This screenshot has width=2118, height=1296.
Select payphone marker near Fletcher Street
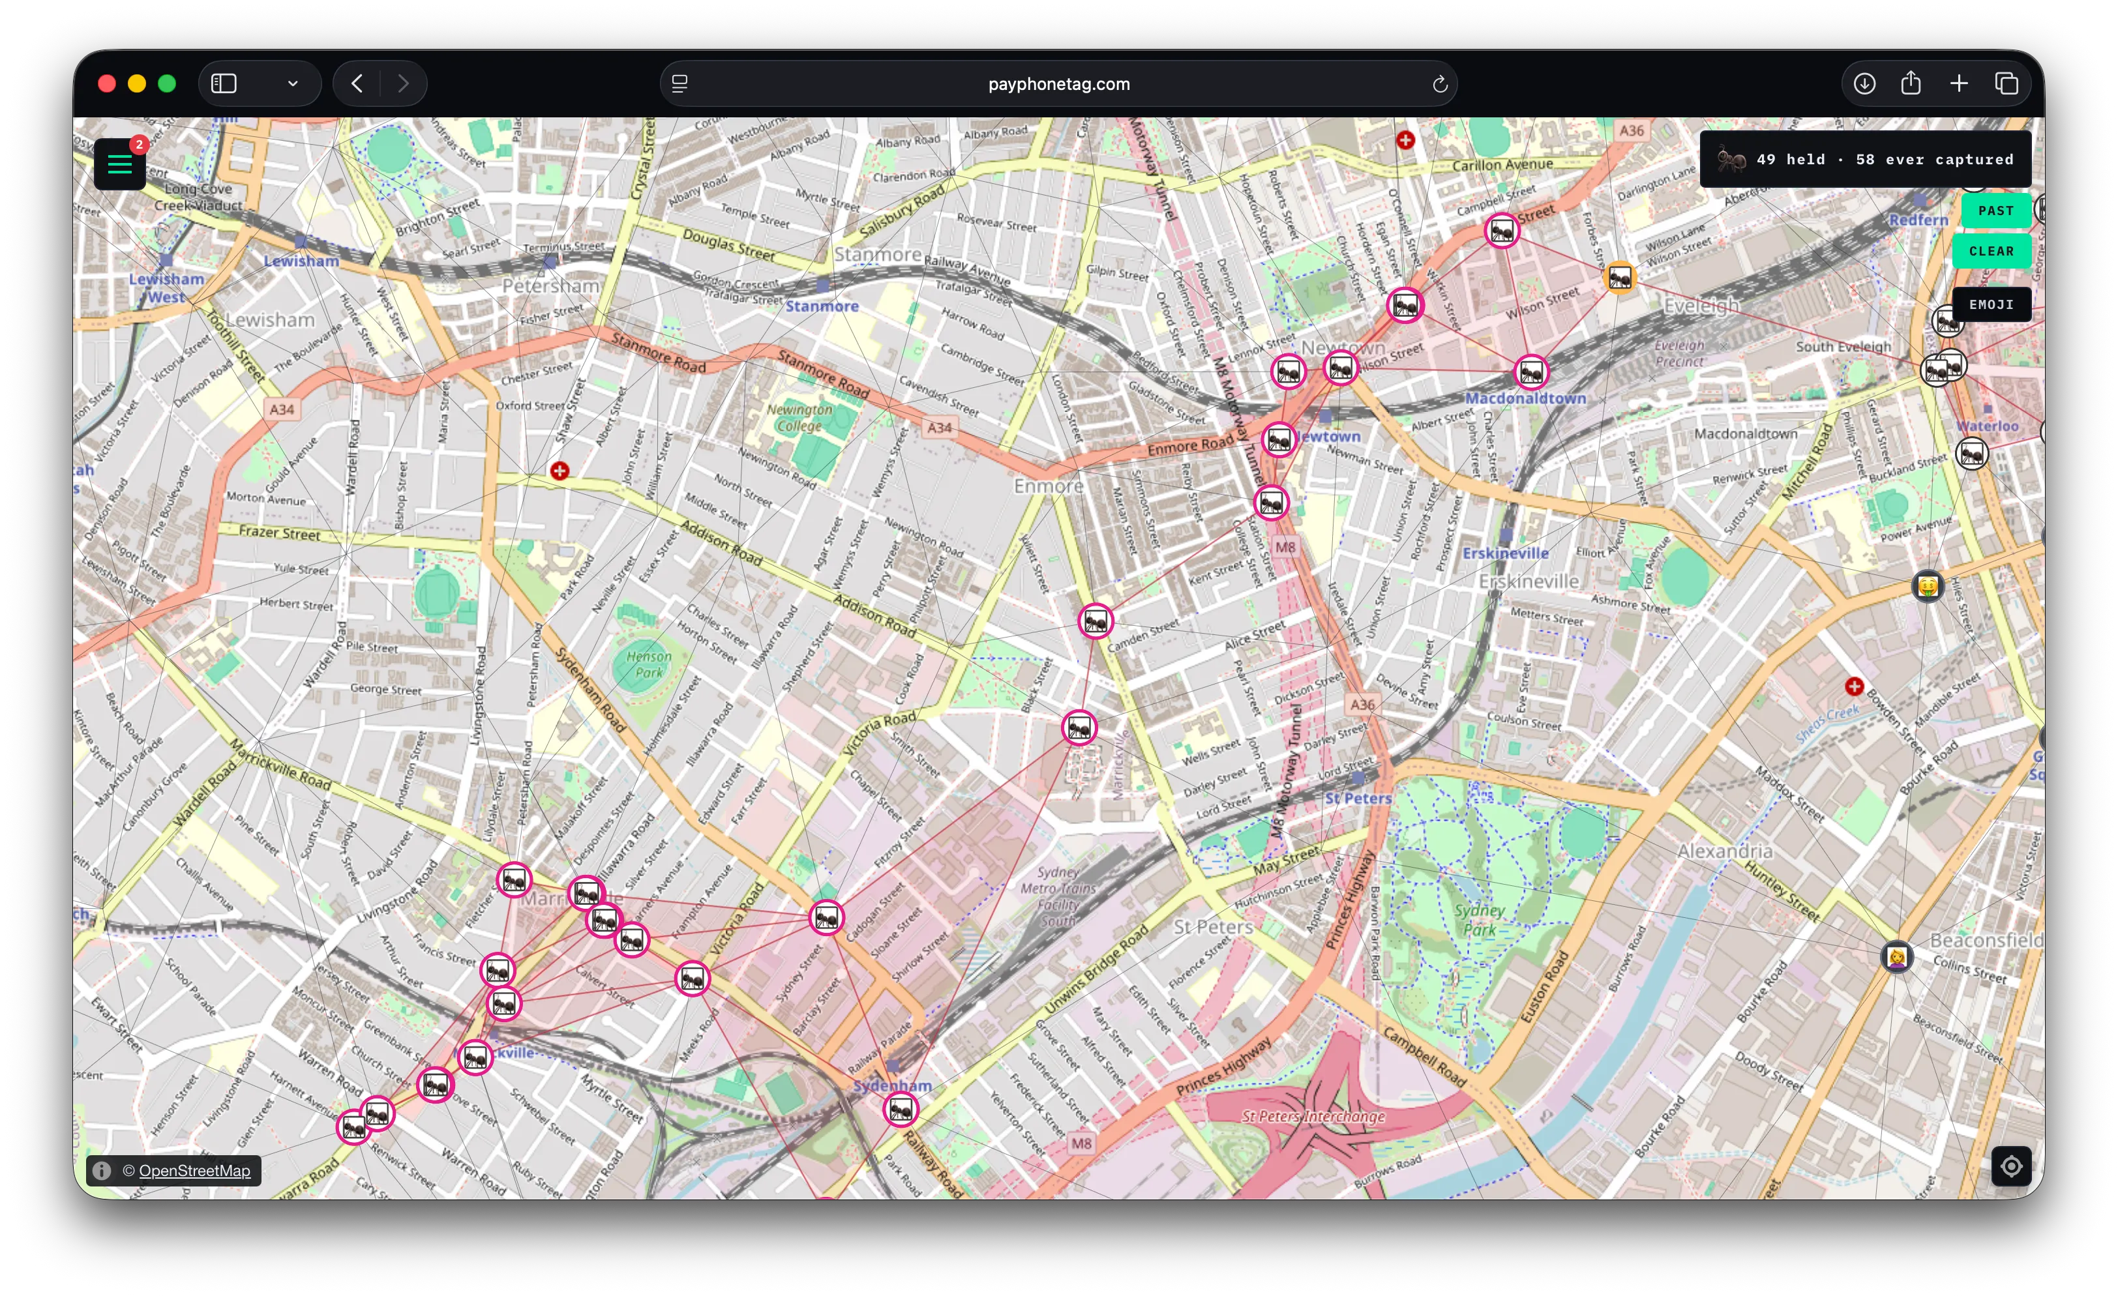pyautogui.click(x=514, y=880)
